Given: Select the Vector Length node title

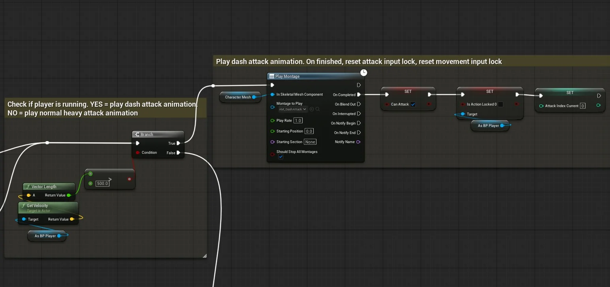Looking at the screenshot, I should coord(44,187).
